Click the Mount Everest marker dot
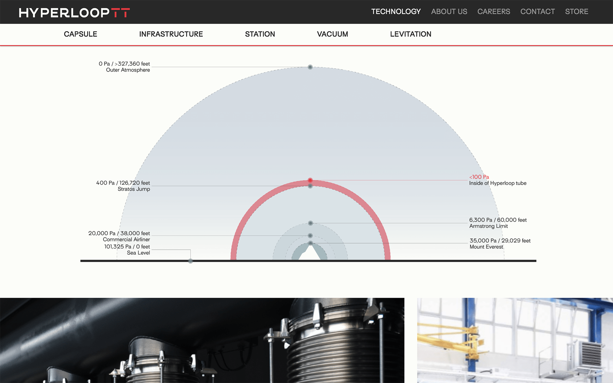613x383 pixels. [x=311, y=243]
